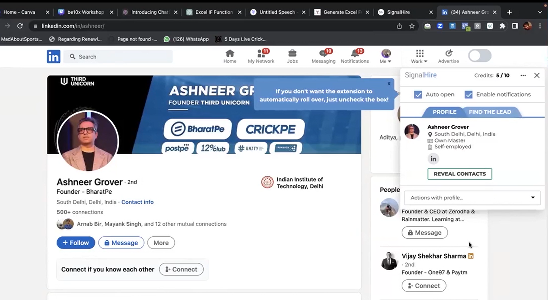Screen dimensions: 548x300
Task: Uncheck the Auto open checkbox
Action: 418,95
